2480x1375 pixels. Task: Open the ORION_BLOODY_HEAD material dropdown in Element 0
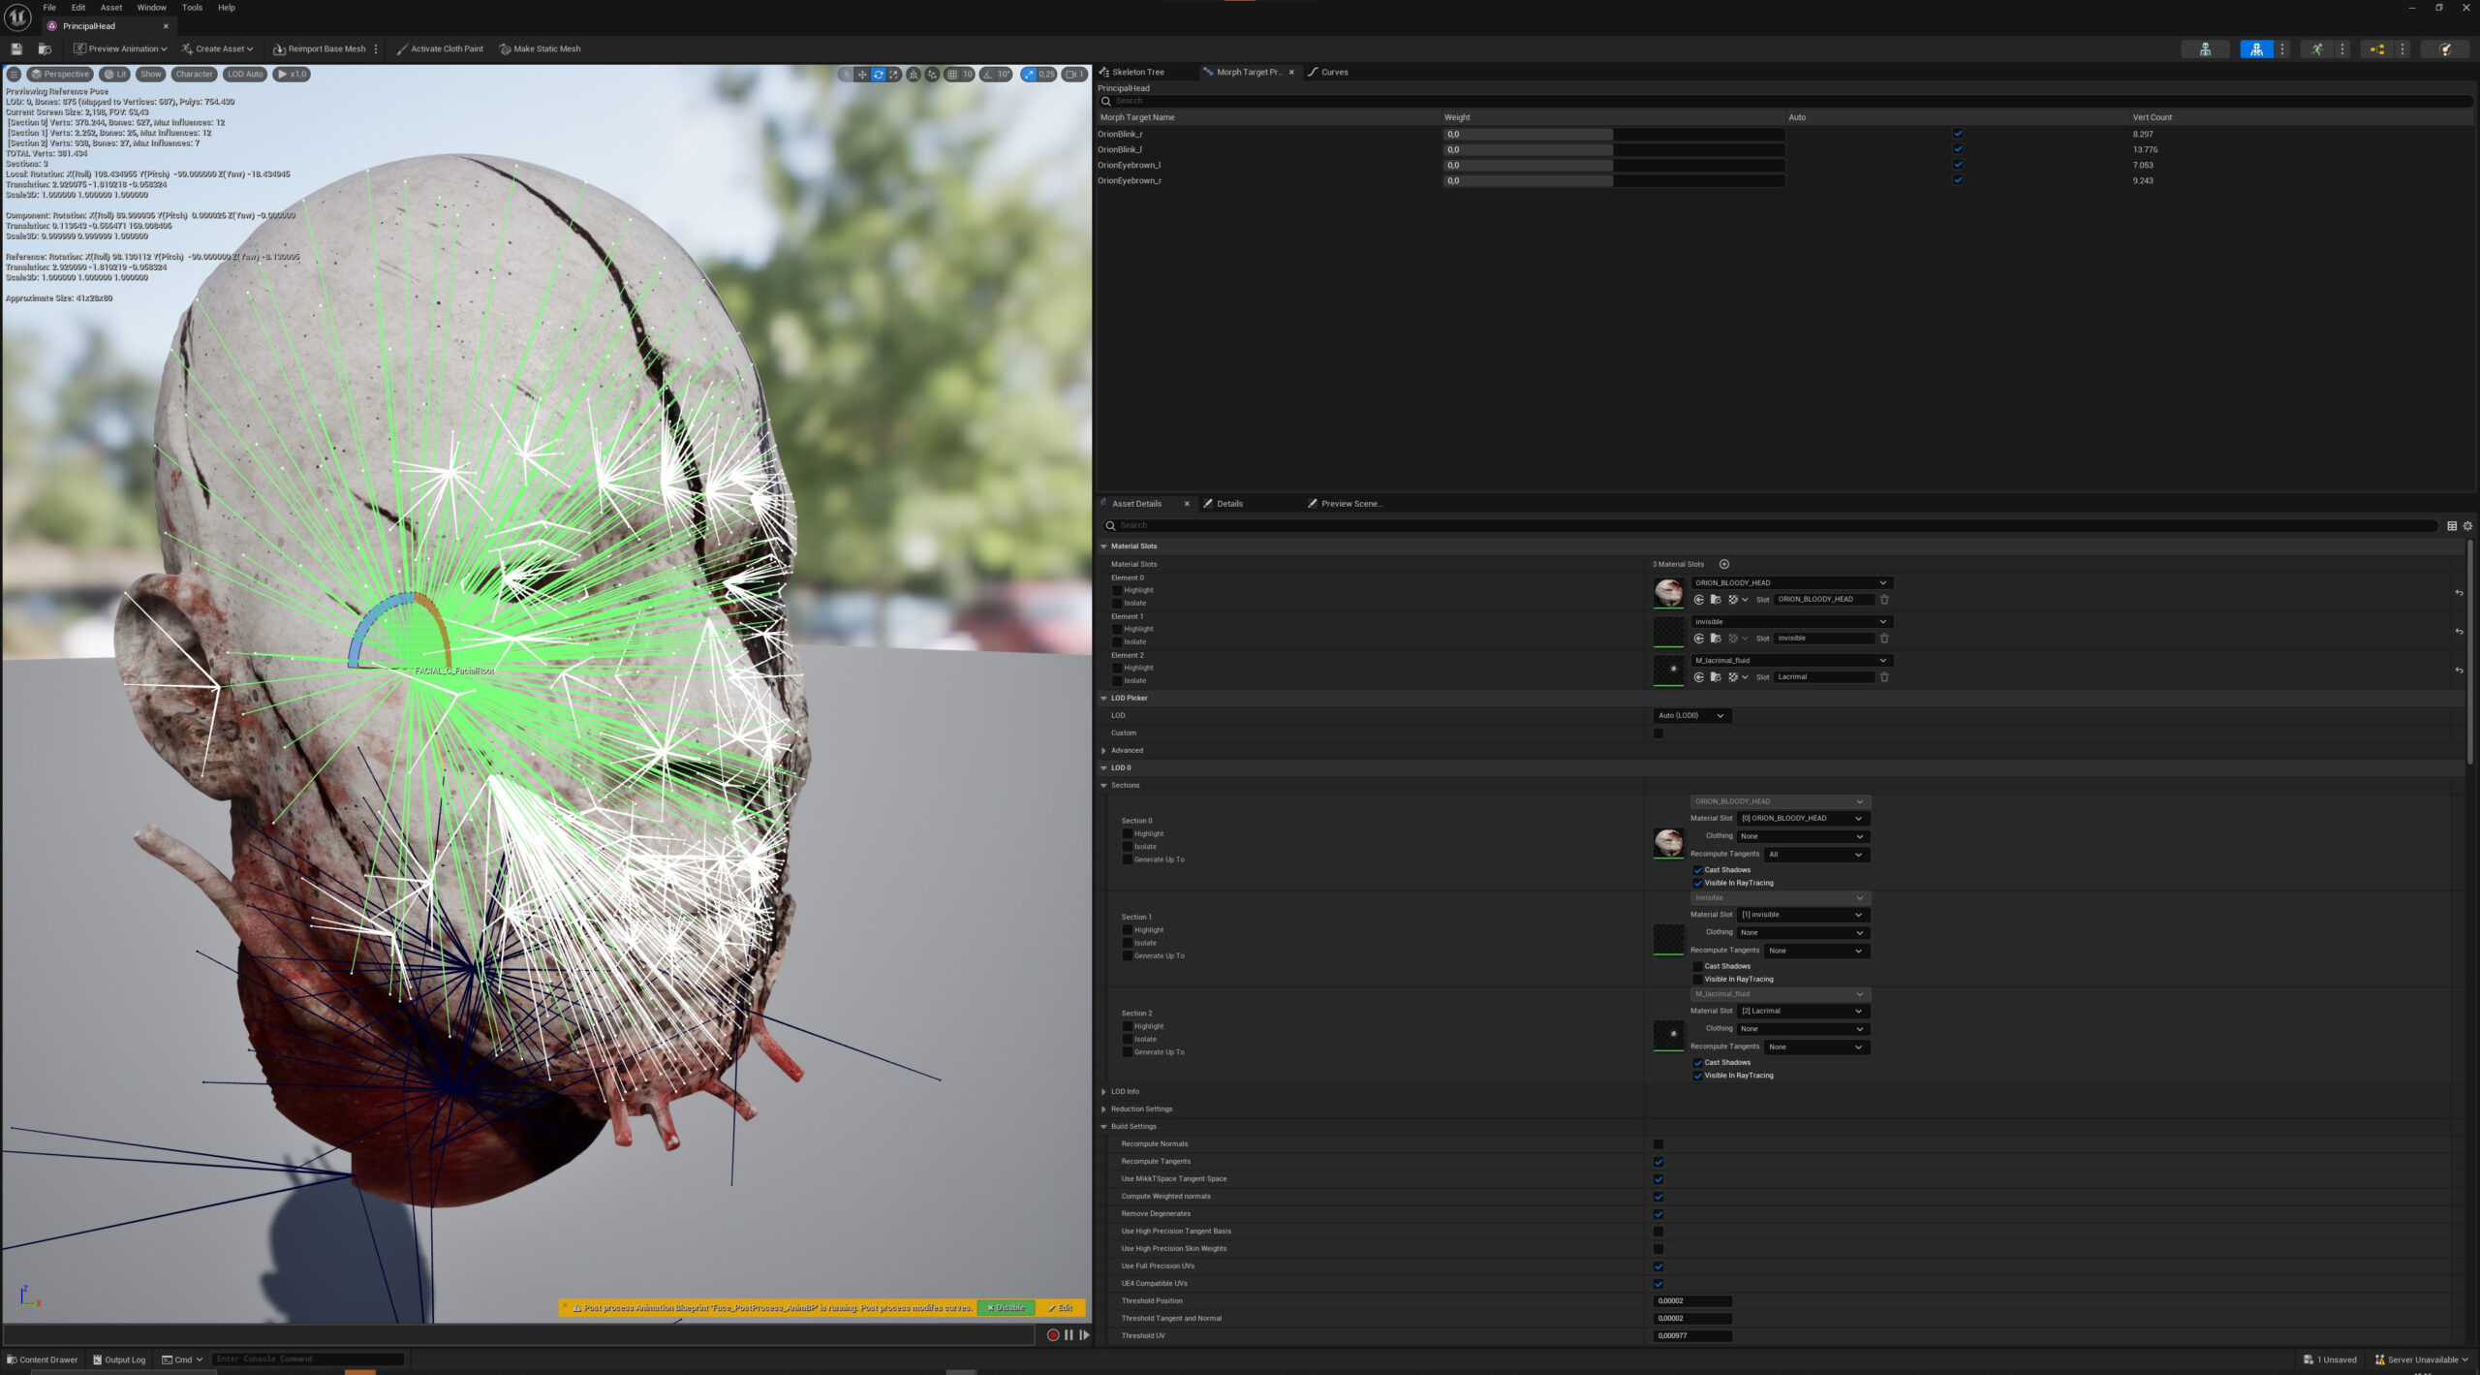point(1791,582)
